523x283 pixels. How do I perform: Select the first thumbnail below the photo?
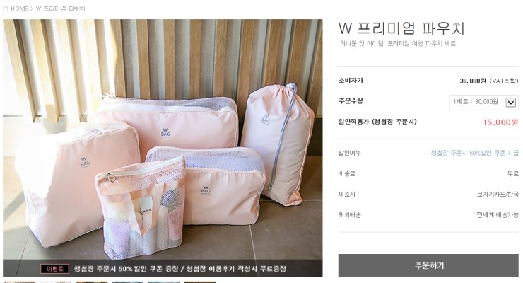point(19,282)
